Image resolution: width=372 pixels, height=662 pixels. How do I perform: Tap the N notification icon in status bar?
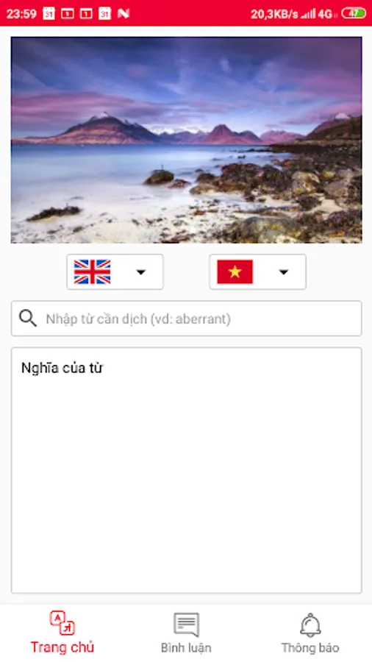pos(124,13)
